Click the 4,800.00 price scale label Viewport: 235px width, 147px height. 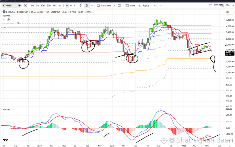pyautogui.click(x=230, y=20)
